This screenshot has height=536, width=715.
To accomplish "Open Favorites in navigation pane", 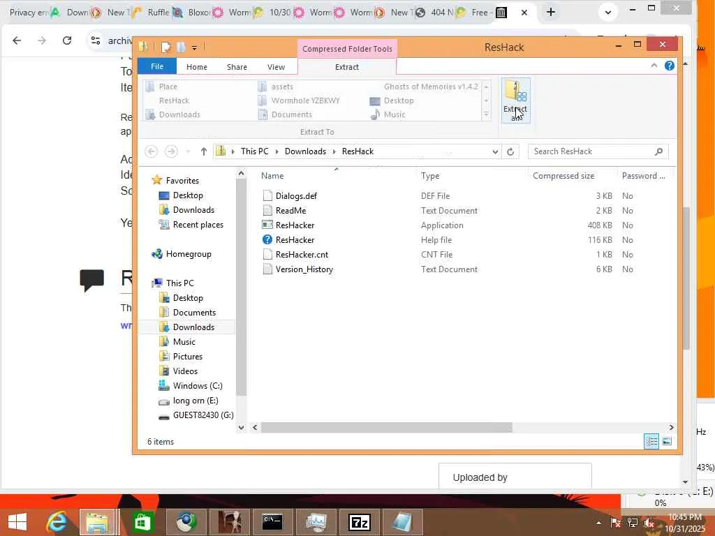I will (x=182, y=181).
